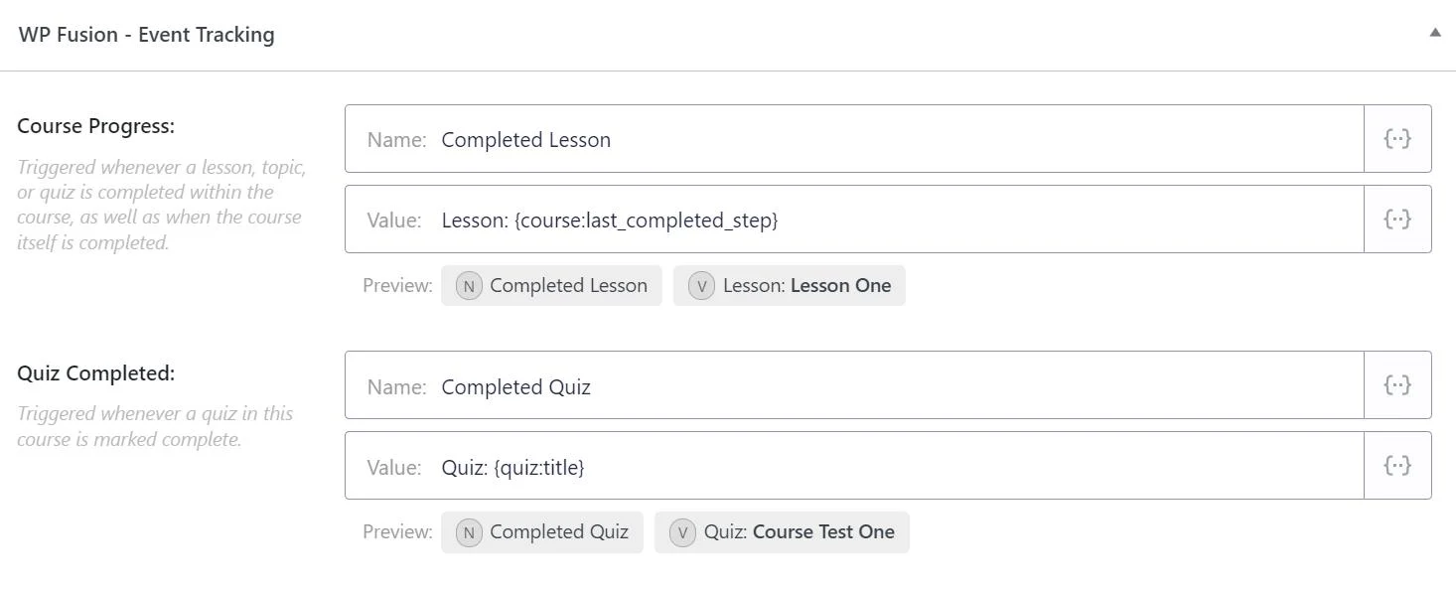Open merge-tag picker for Course Progress value
1456x590 pixels.
point(1397,220)
